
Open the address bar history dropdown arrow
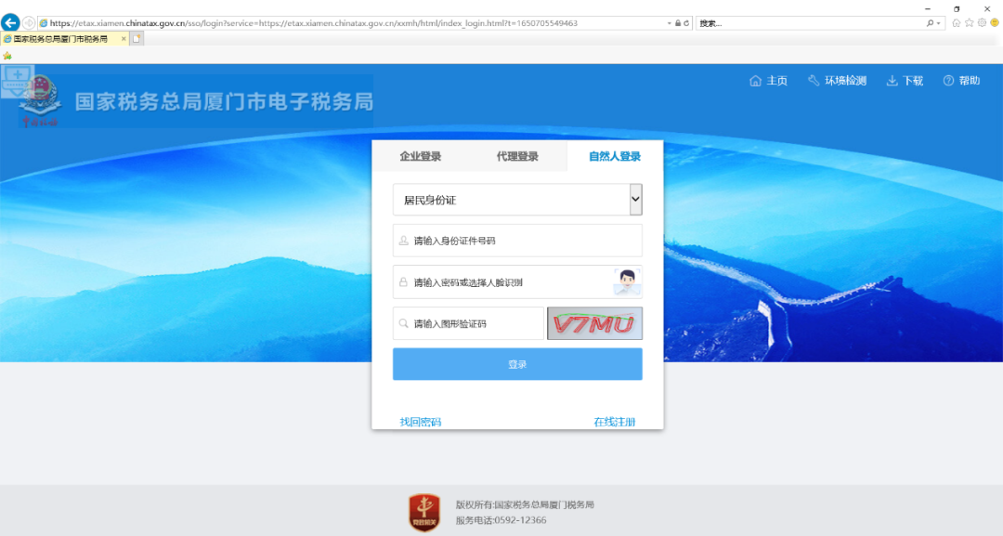click(x=669, y=23)
